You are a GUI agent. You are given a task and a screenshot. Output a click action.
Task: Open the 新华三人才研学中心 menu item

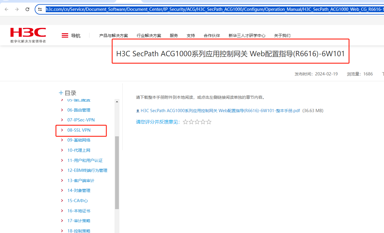247,36
